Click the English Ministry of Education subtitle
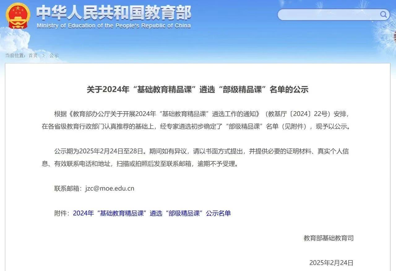 click(114, 26)
